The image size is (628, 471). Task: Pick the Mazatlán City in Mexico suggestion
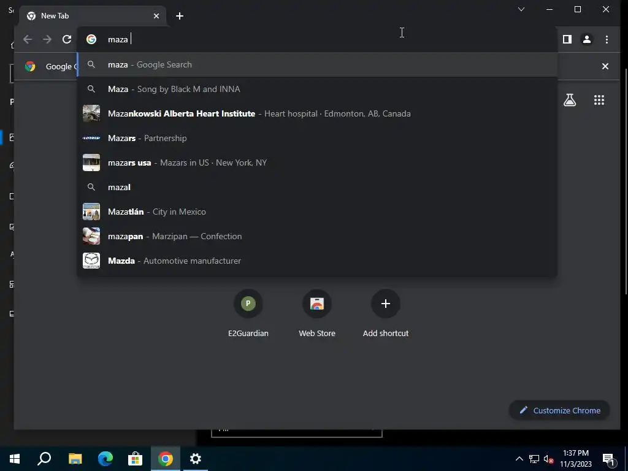pyautogui.click(x=317, y=212)
